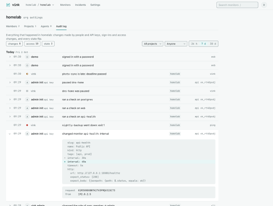Select the 30 d time range
The height and width of the screenshot is (206, 273).
click(x=213, y=44)
